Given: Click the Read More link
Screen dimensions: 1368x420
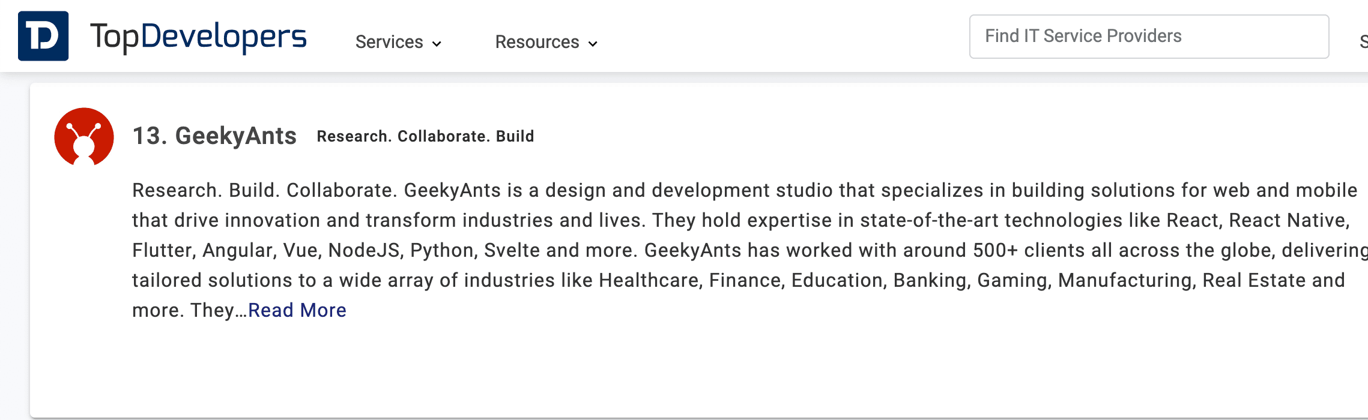Looking at the screenshot, I should (x=297, y=310).
